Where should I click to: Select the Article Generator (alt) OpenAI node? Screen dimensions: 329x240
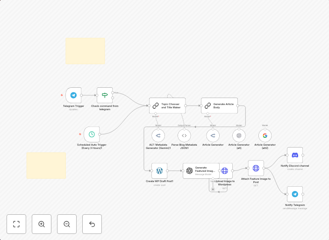point(239,136)
